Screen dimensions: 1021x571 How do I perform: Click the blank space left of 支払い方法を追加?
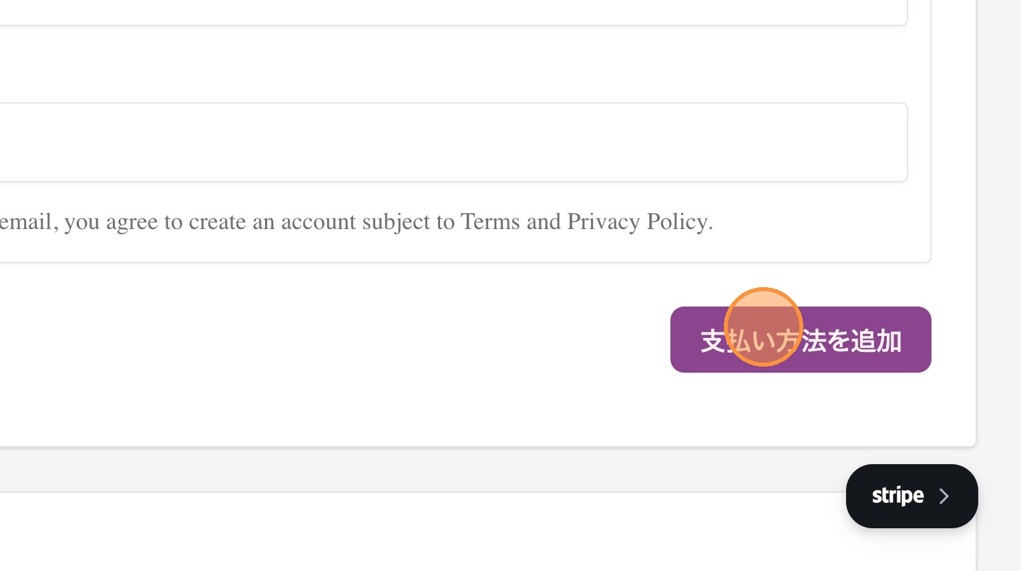(334, 339)
